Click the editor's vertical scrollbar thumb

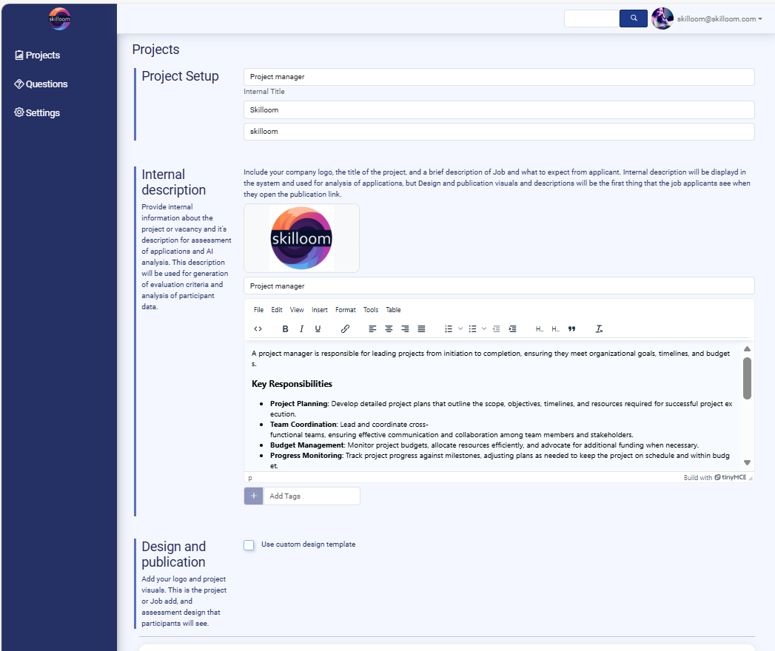(x=747, y=377)
